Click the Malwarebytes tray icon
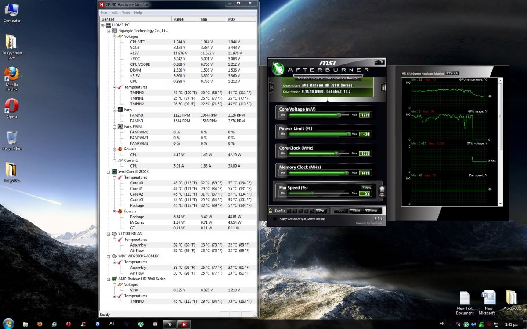527x329 pixels. pos(474,325)
